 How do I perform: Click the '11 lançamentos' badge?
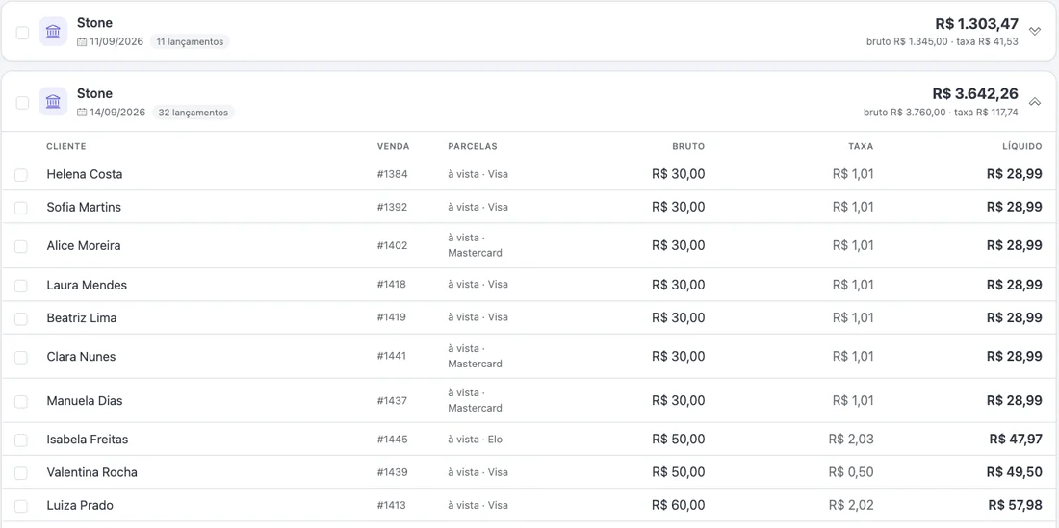[190, 41]
